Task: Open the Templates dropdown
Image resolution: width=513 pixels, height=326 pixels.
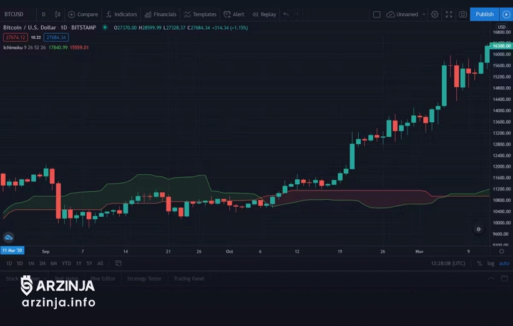Action: [x=200, y=14]
